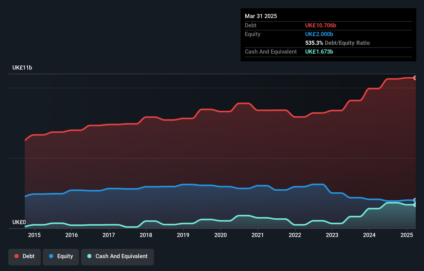424x271 pixels.
Task: Click the 535.3% Debt/Equity Ratio text
Action: point(337,43)
